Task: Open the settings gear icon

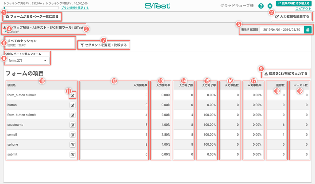Action: [270, 6]
